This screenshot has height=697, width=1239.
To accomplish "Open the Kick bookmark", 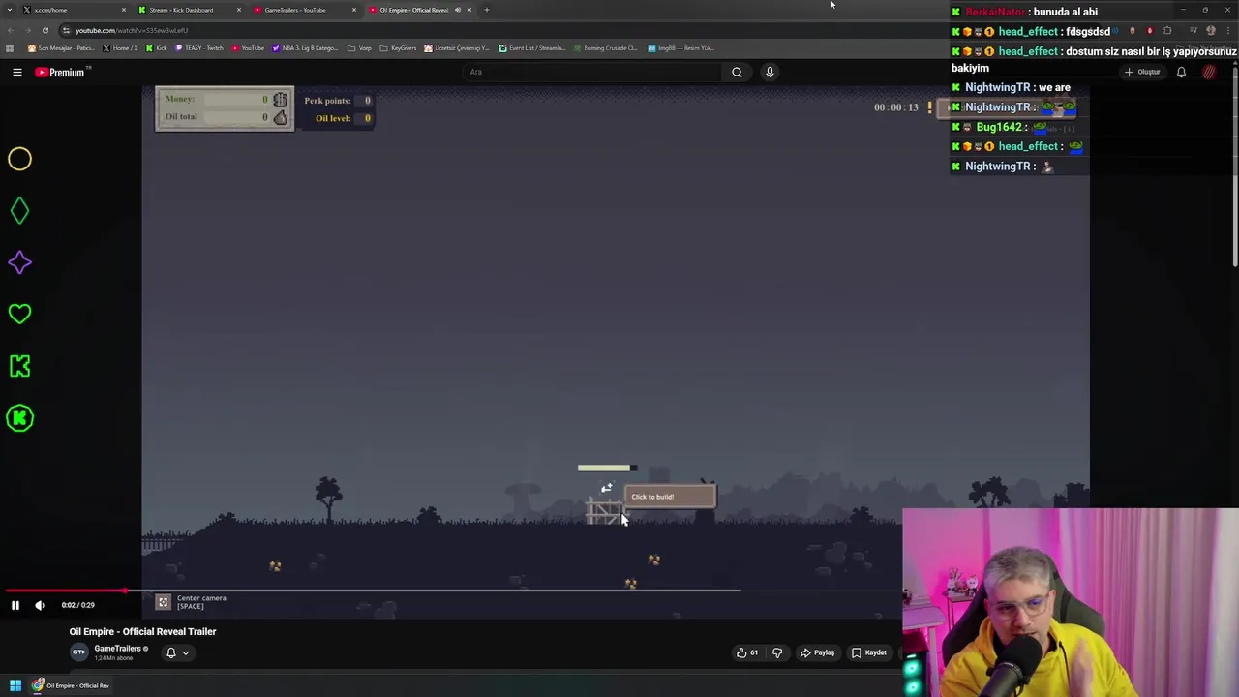I will pyautogui.click(x=156, y=48).
